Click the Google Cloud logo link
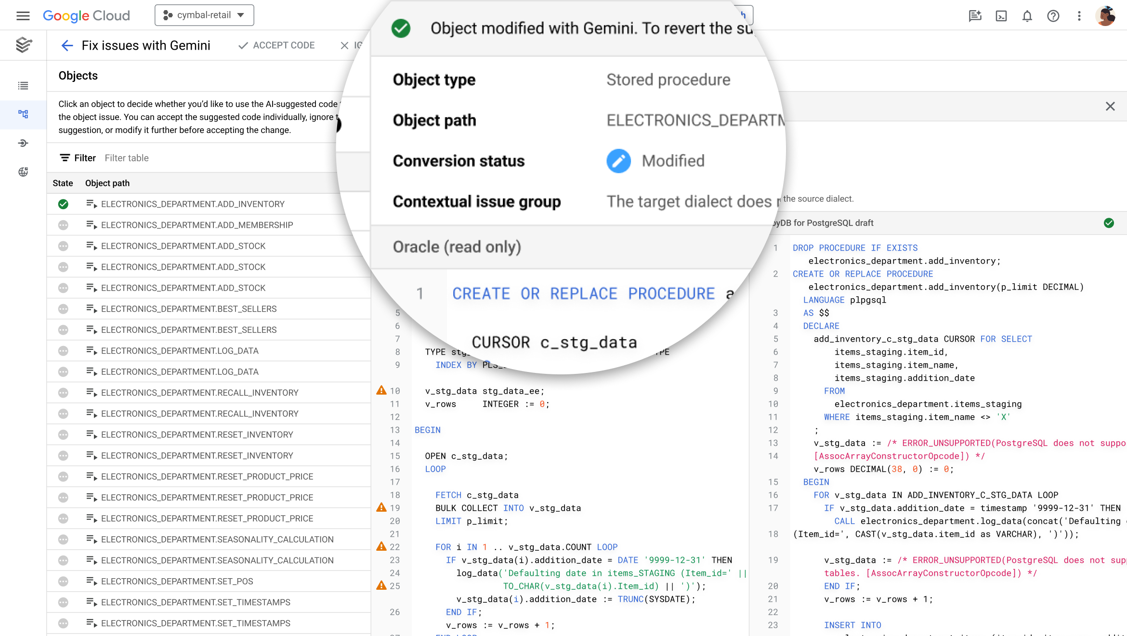The image size is (1127, 636). [x=86, y=15]
